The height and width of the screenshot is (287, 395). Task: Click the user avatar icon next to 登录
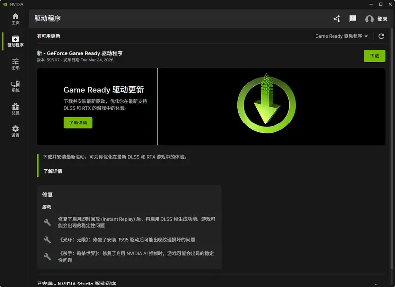[370, 18]
